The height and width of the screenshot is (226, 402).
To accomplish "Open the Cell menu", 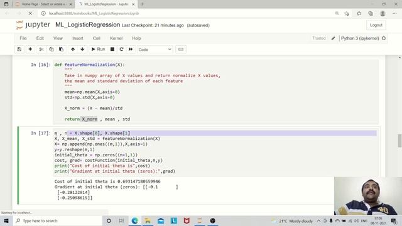I will 96,38.
